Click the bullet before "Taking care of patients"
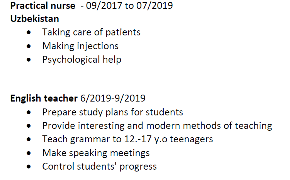 point(29,33)
